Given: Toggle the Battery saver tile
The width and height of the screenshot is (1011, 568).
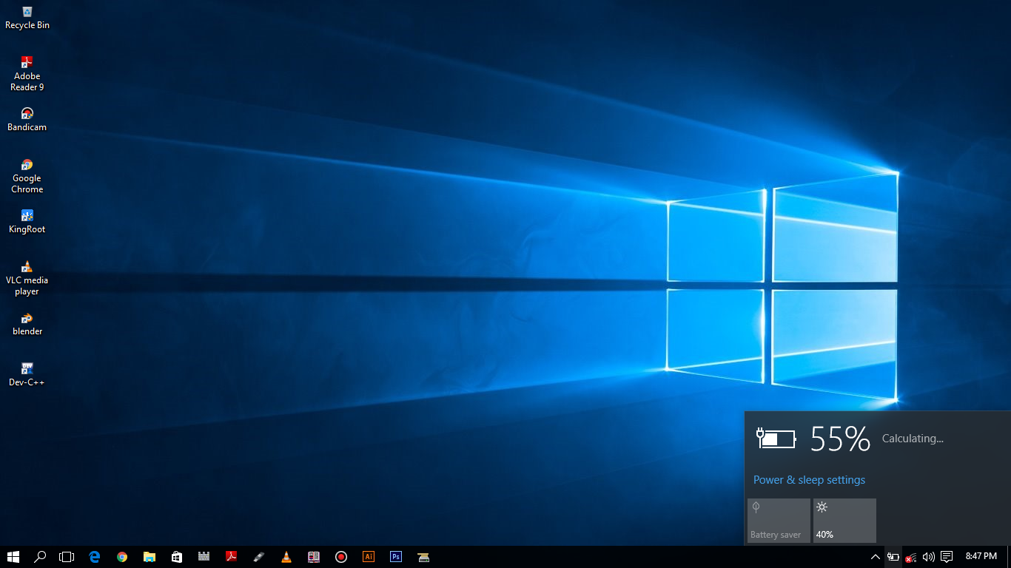Looking at the screenshot, I should [779, 521].
